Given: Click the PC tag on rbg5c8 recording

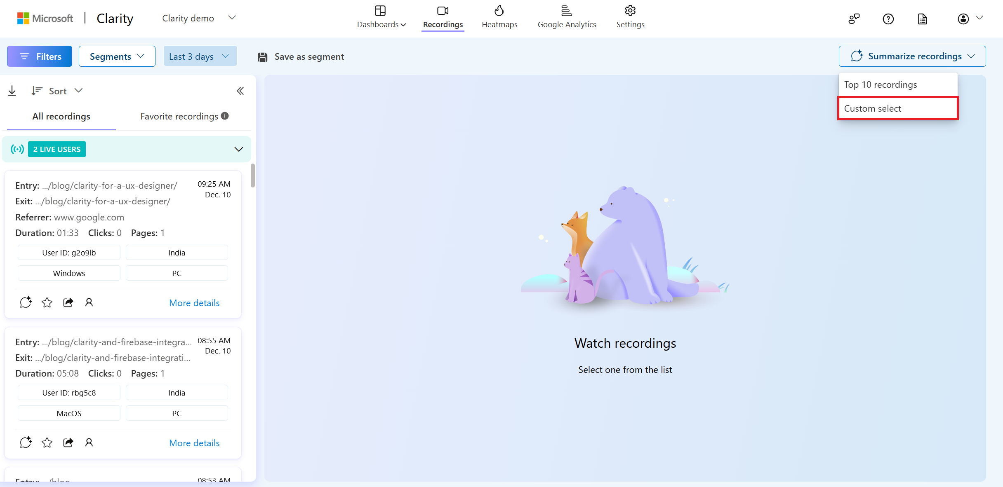Looking at the screenshot, I should (177, 413).
